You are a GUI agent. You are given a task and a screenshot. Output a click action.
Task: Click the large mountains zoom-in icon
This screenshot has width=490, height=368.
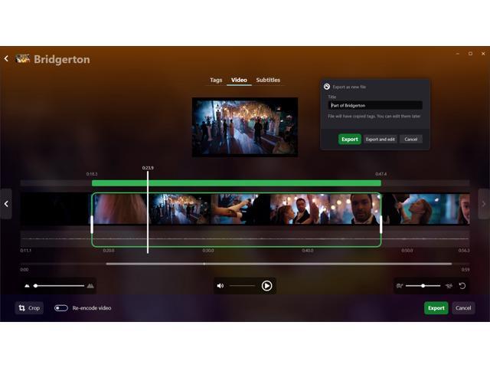pyautogui.click(x=90, y=286)
